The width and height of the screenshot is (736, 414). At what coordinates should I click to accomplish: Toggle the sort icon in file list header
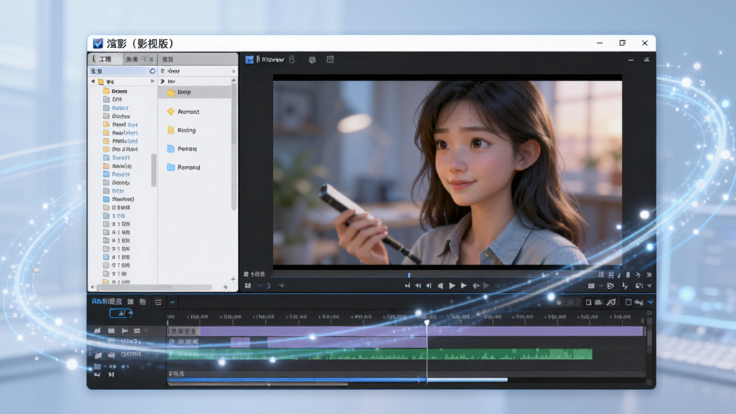pos(234,71)
